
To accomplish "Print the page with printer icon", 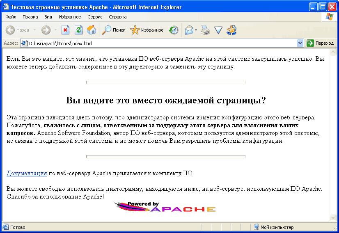I will coord(205,30).
